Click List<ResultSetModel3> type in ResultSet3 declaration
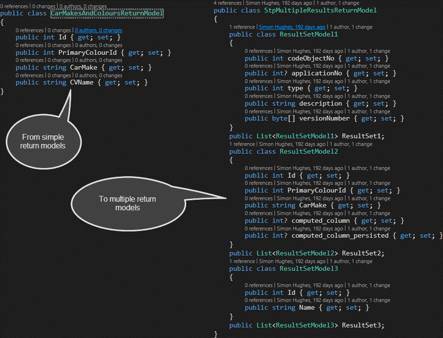The width and height of the screenshot is (443, 338). (297, 326)
